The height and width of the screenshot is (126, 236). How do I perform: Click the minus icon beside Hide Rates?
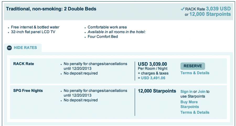9,48
